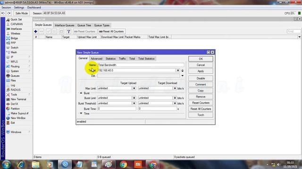Screen dimensions: 302x169
Task: Open the Session menu
Action: pos(6,8)
